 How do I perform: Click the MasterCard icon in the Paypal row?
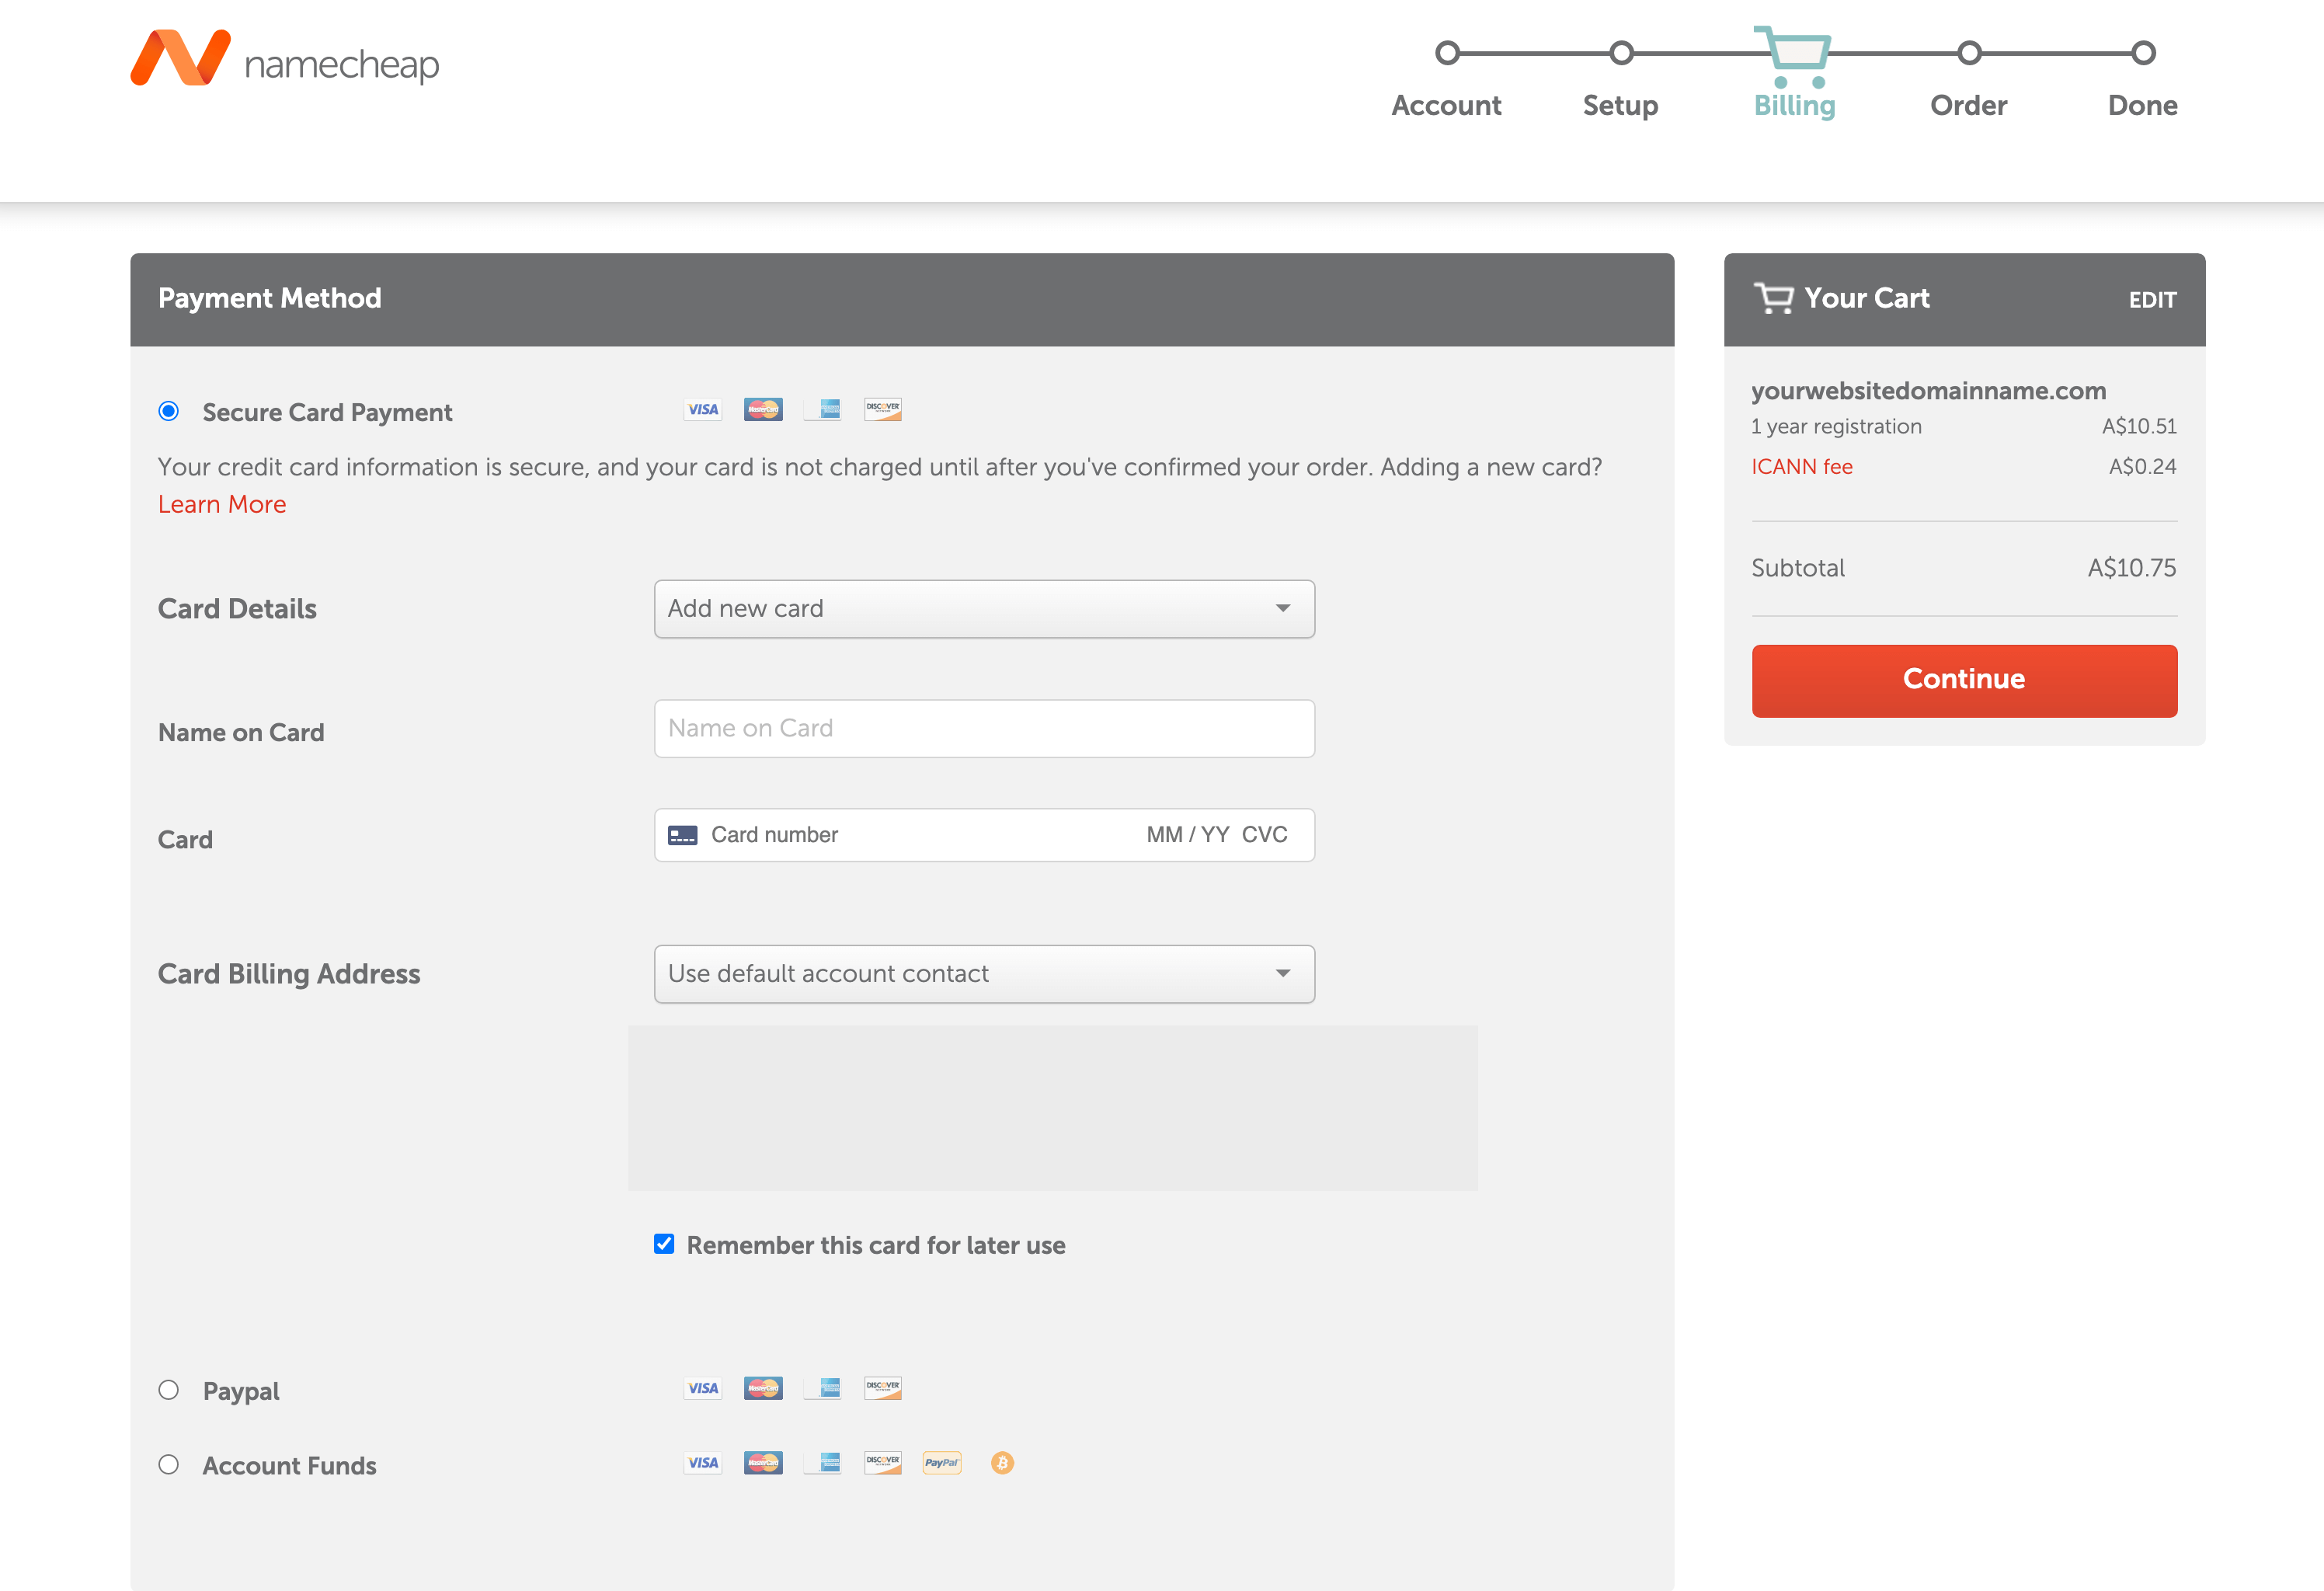click(763, 1388)
